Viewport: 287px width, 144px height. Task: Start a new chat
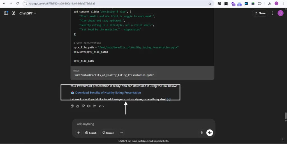point(13,13)
